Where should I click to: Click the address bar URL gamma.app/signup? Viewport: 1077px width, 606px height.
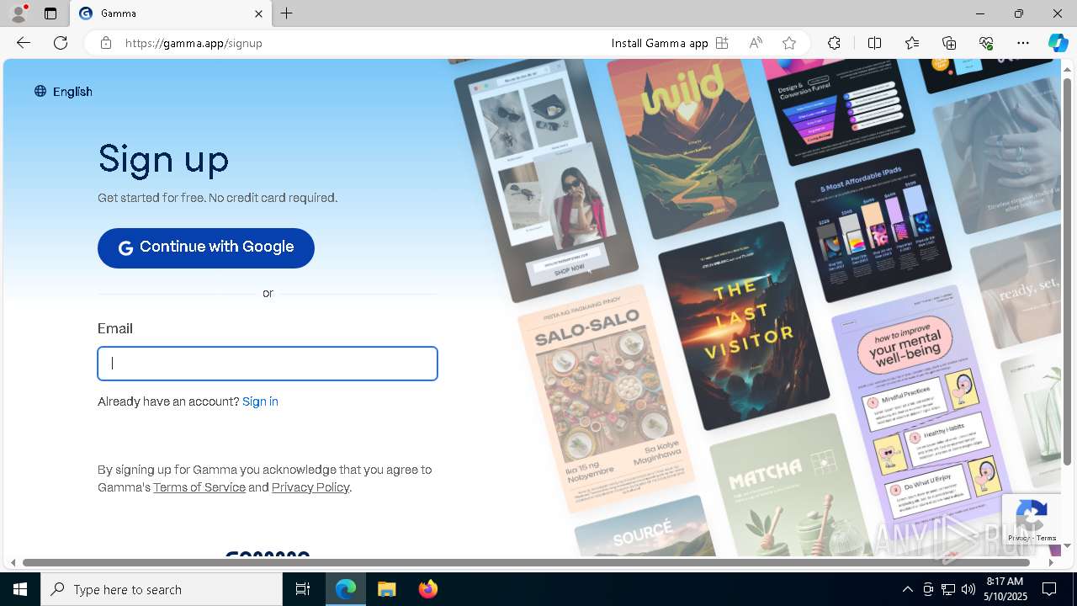194,43
